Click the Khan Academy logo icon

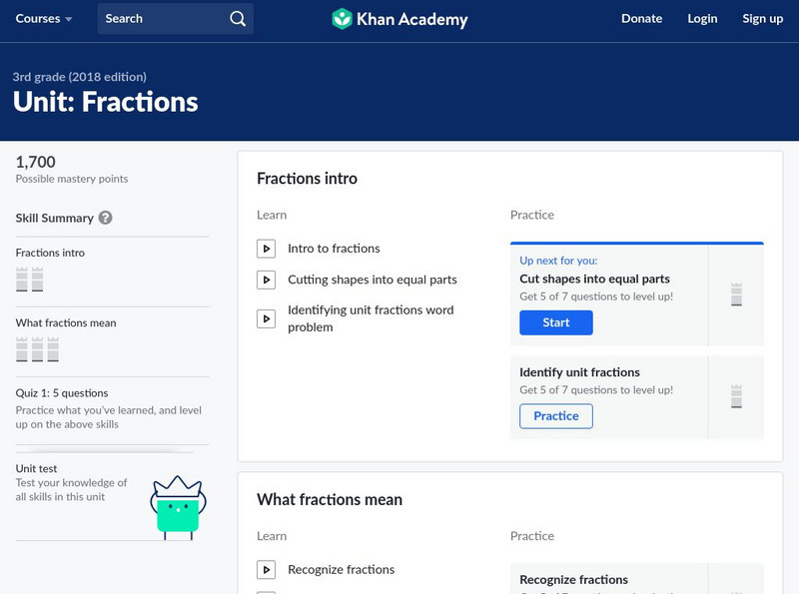[x=342, y=19]
